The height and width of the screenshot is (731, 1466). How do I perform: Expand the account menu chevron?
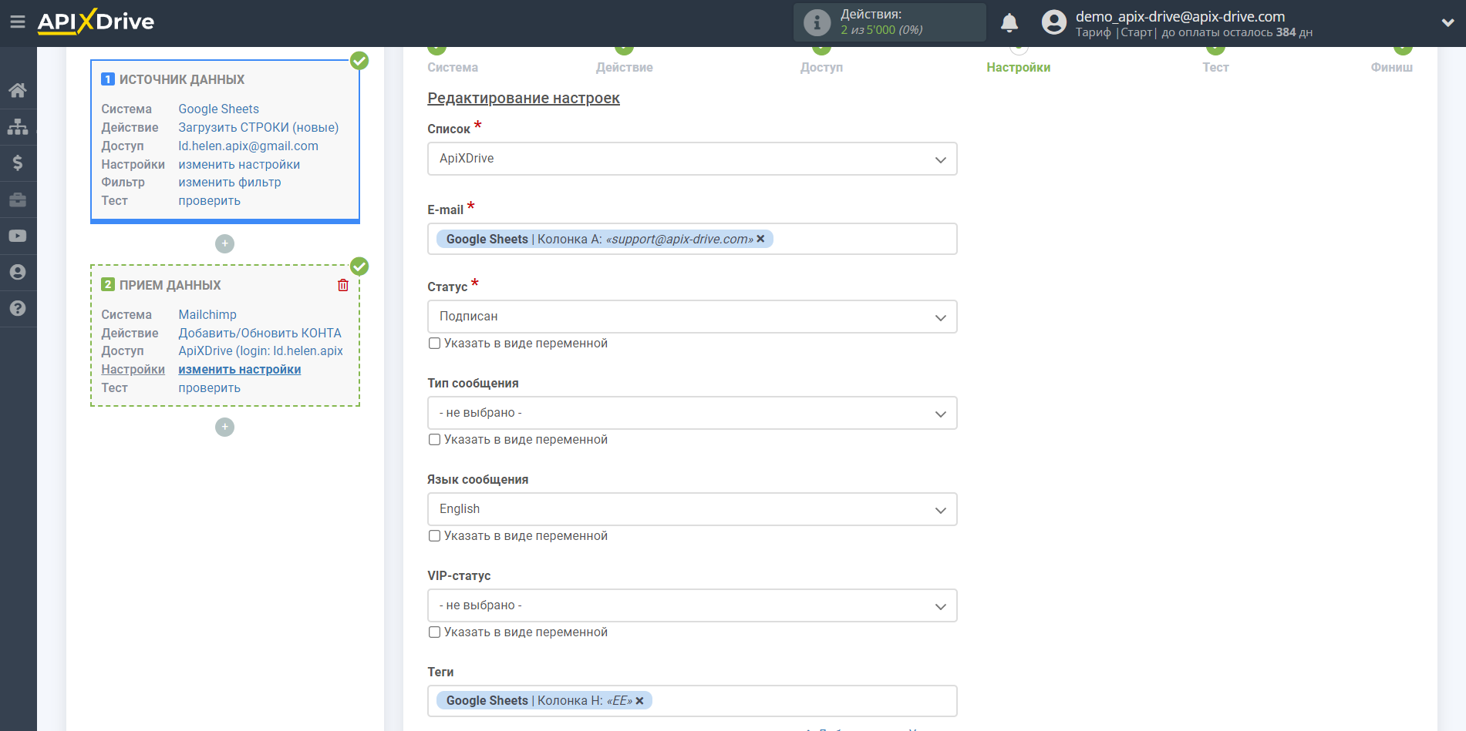(1447, 23)
